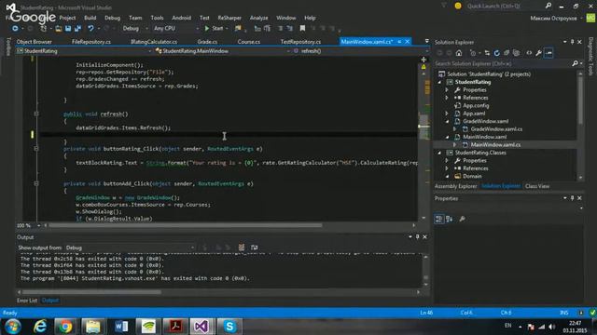This screenshot has width=597, height=335.
Task: Click the editor horizontal scrollbar
Action: 185,225
